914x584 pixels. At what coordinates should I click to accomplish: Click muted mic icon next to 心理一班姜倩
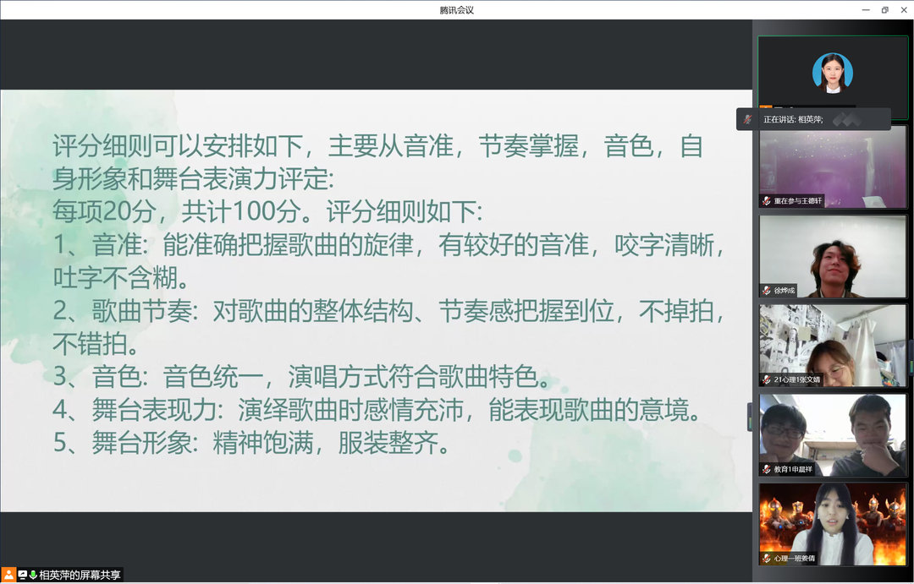767,558
